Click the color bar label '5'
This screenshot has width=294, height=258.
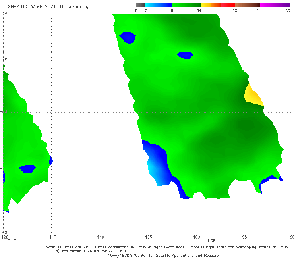pyautogui.click(x=146, y=11)
